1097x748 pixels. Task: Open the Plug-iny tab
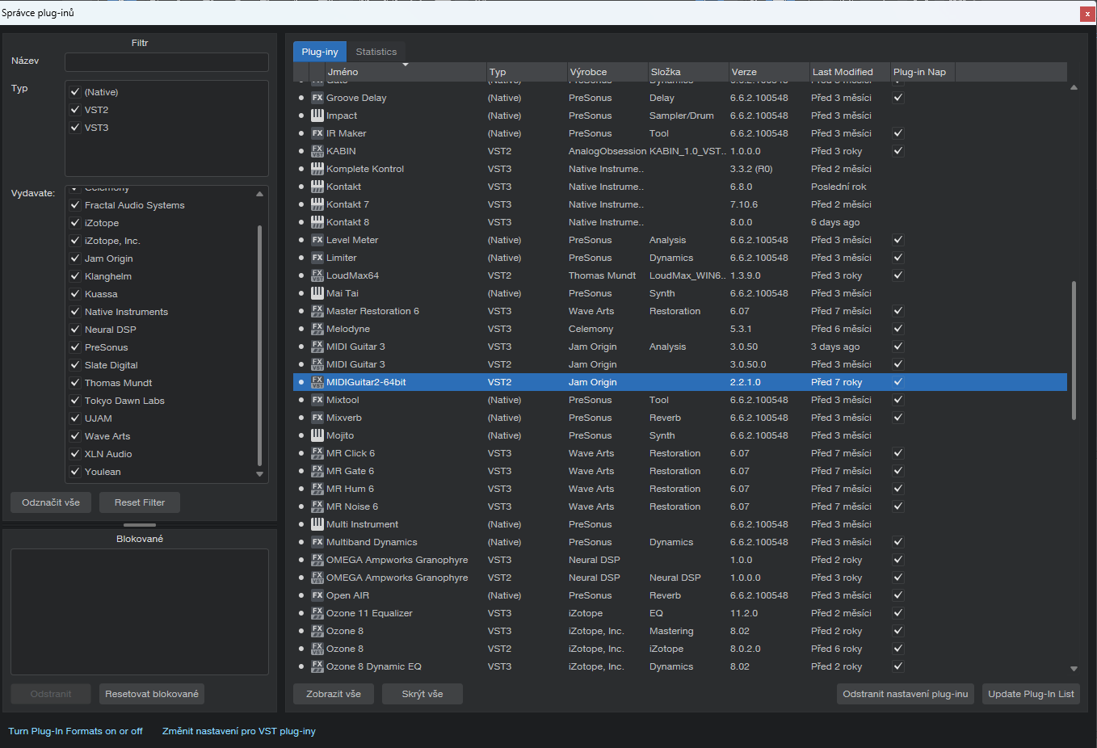click(x=320, y=52)
